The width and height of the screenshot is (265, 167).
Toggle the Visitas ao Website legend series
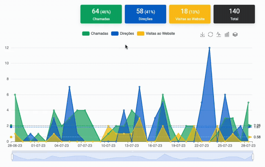coord(156,33)
